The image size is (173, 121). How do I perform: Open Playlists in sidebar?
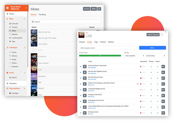pyautogui.click(x=15, y=34)
